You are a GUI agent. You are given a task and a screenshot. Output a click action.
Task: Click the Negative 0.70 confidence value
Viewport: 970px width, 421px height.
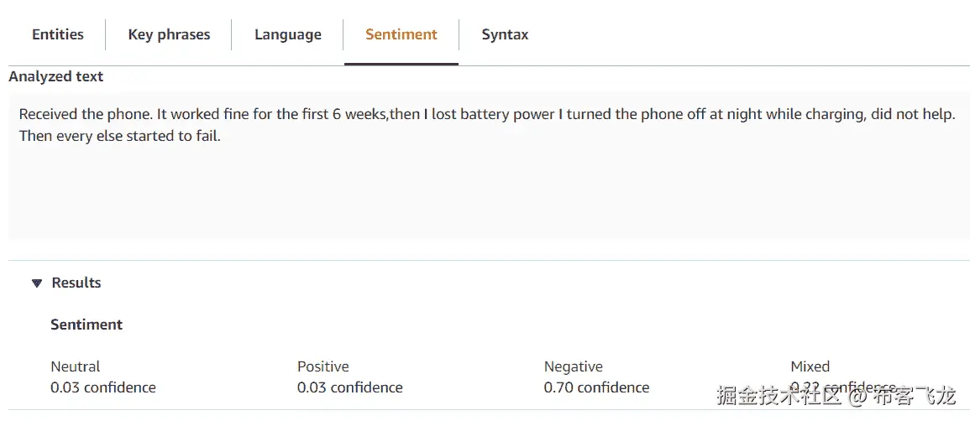click(596, 387)
